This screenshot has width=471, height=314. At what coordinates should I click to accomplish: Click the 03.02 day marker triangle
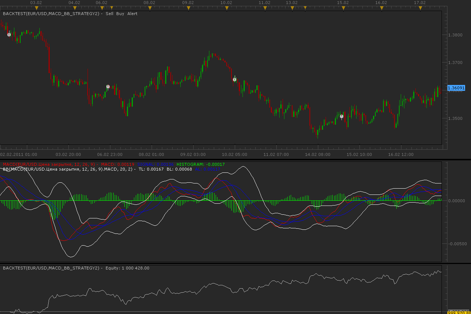pyautogui.click(x=36, y=8)
